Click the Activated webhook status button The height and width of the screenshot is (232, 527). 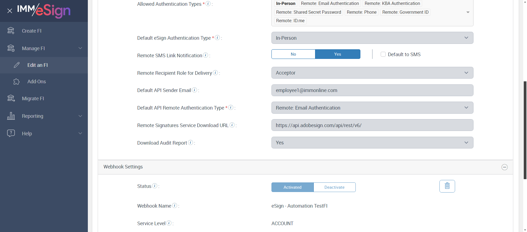click(x=292, y=187)
